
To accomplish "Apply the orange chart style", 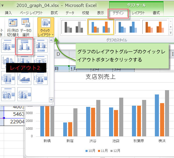I will pos(154,27).
